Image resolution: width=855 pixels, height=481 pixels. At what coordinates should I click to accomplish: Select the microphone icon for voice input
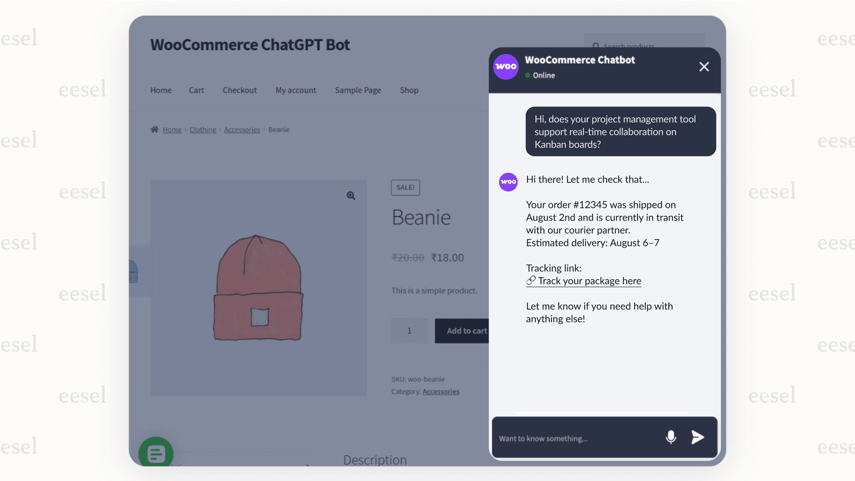pyautogui.click(x=671, y=437)
